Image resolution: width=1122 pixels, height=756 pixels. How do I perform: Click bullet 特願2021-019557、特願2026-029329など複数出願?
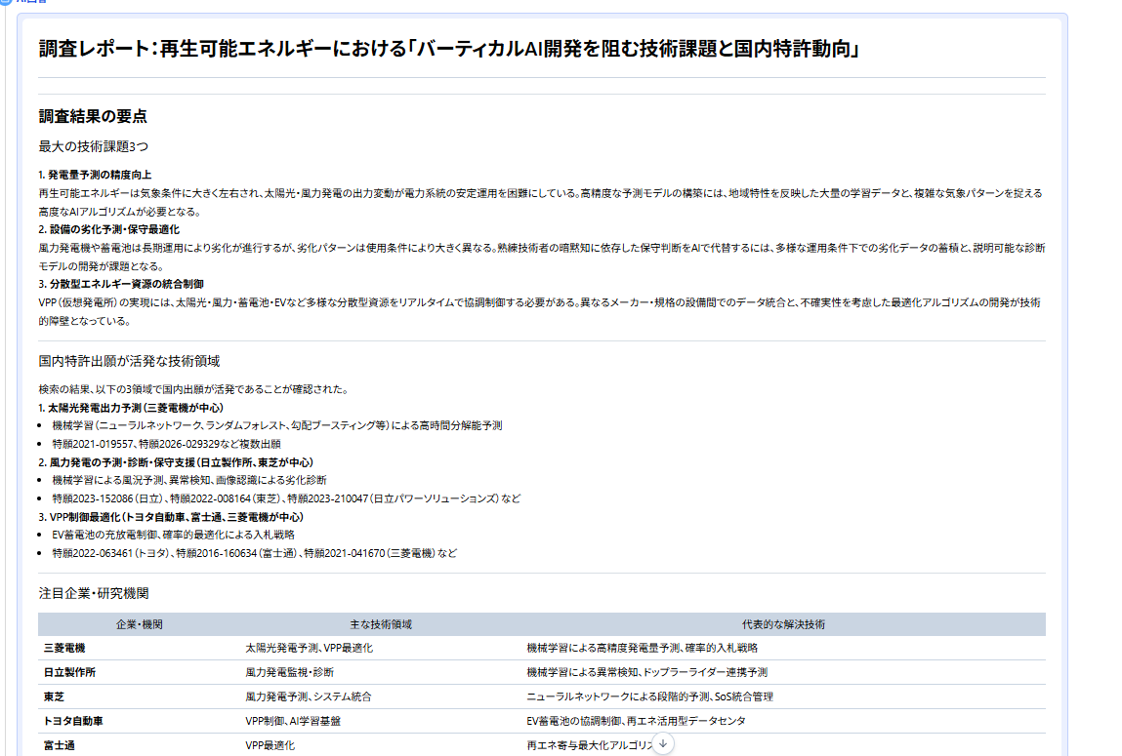tap(166, 444)
